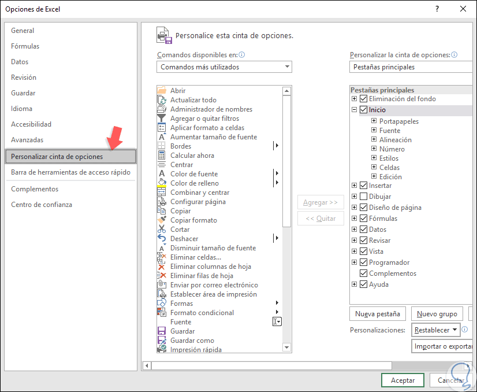Click the Abrir folder icon
This screenshot has height=392, width=477.
pyautogui.click(x=162, y=90)
